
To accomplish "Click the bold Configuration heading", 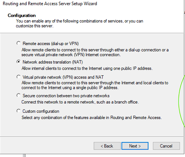I will point(22,16).
